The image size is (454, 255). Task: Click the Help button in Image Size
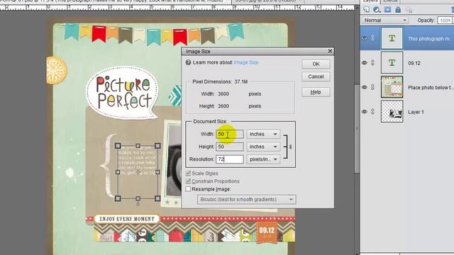(x=316, y=92)
